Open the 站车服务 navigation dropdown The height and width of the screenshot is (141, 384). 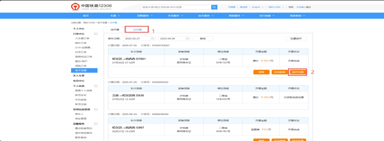click(206, 16)
